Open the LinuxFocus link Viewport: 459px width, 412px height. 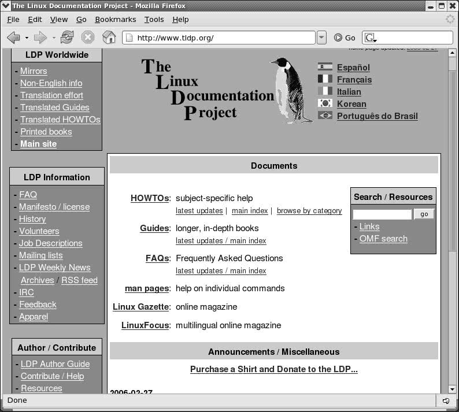(145, 325)
